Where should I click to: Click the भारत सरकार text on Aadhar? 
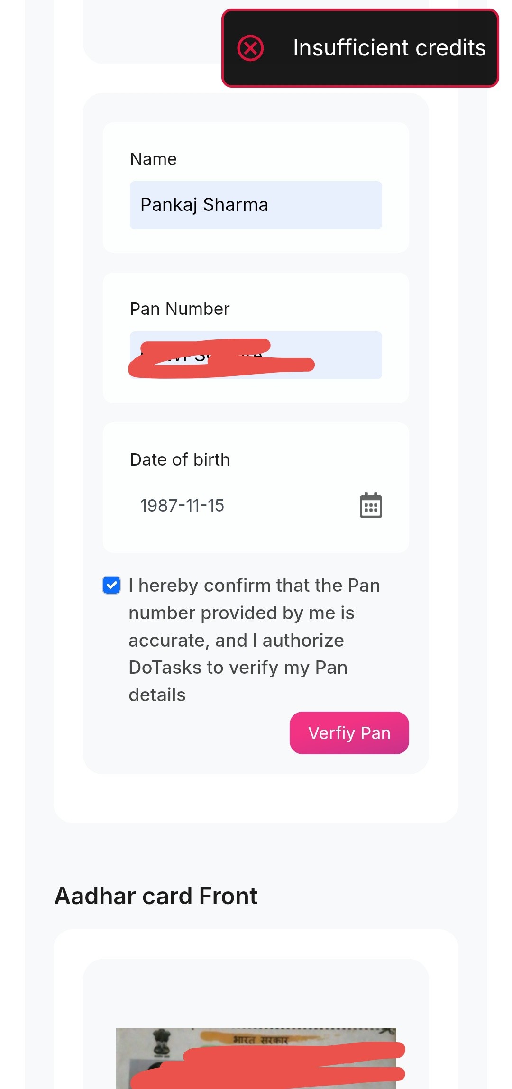pyautogui.click(x=260, y=1040)
